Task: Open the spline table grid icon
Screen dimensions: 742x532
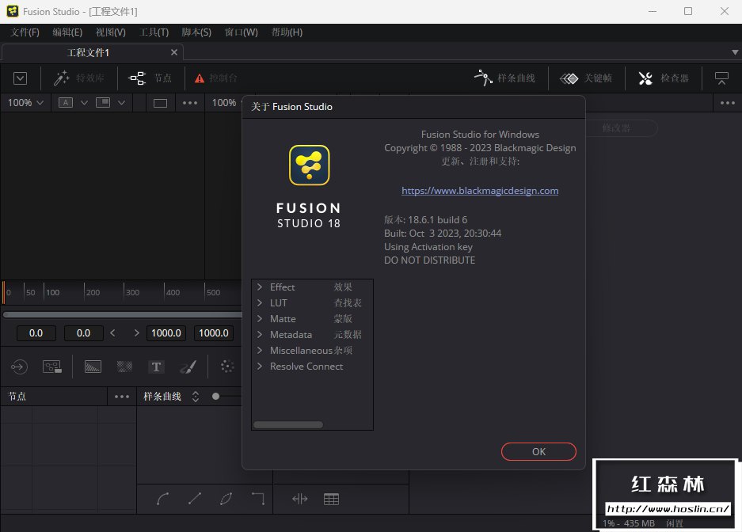Action: click(x=331, y=499)
